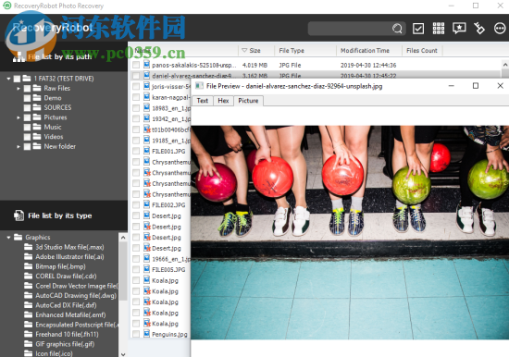Select the 19185_en_1 file row
509x357 pixels.
coord(161,141)
